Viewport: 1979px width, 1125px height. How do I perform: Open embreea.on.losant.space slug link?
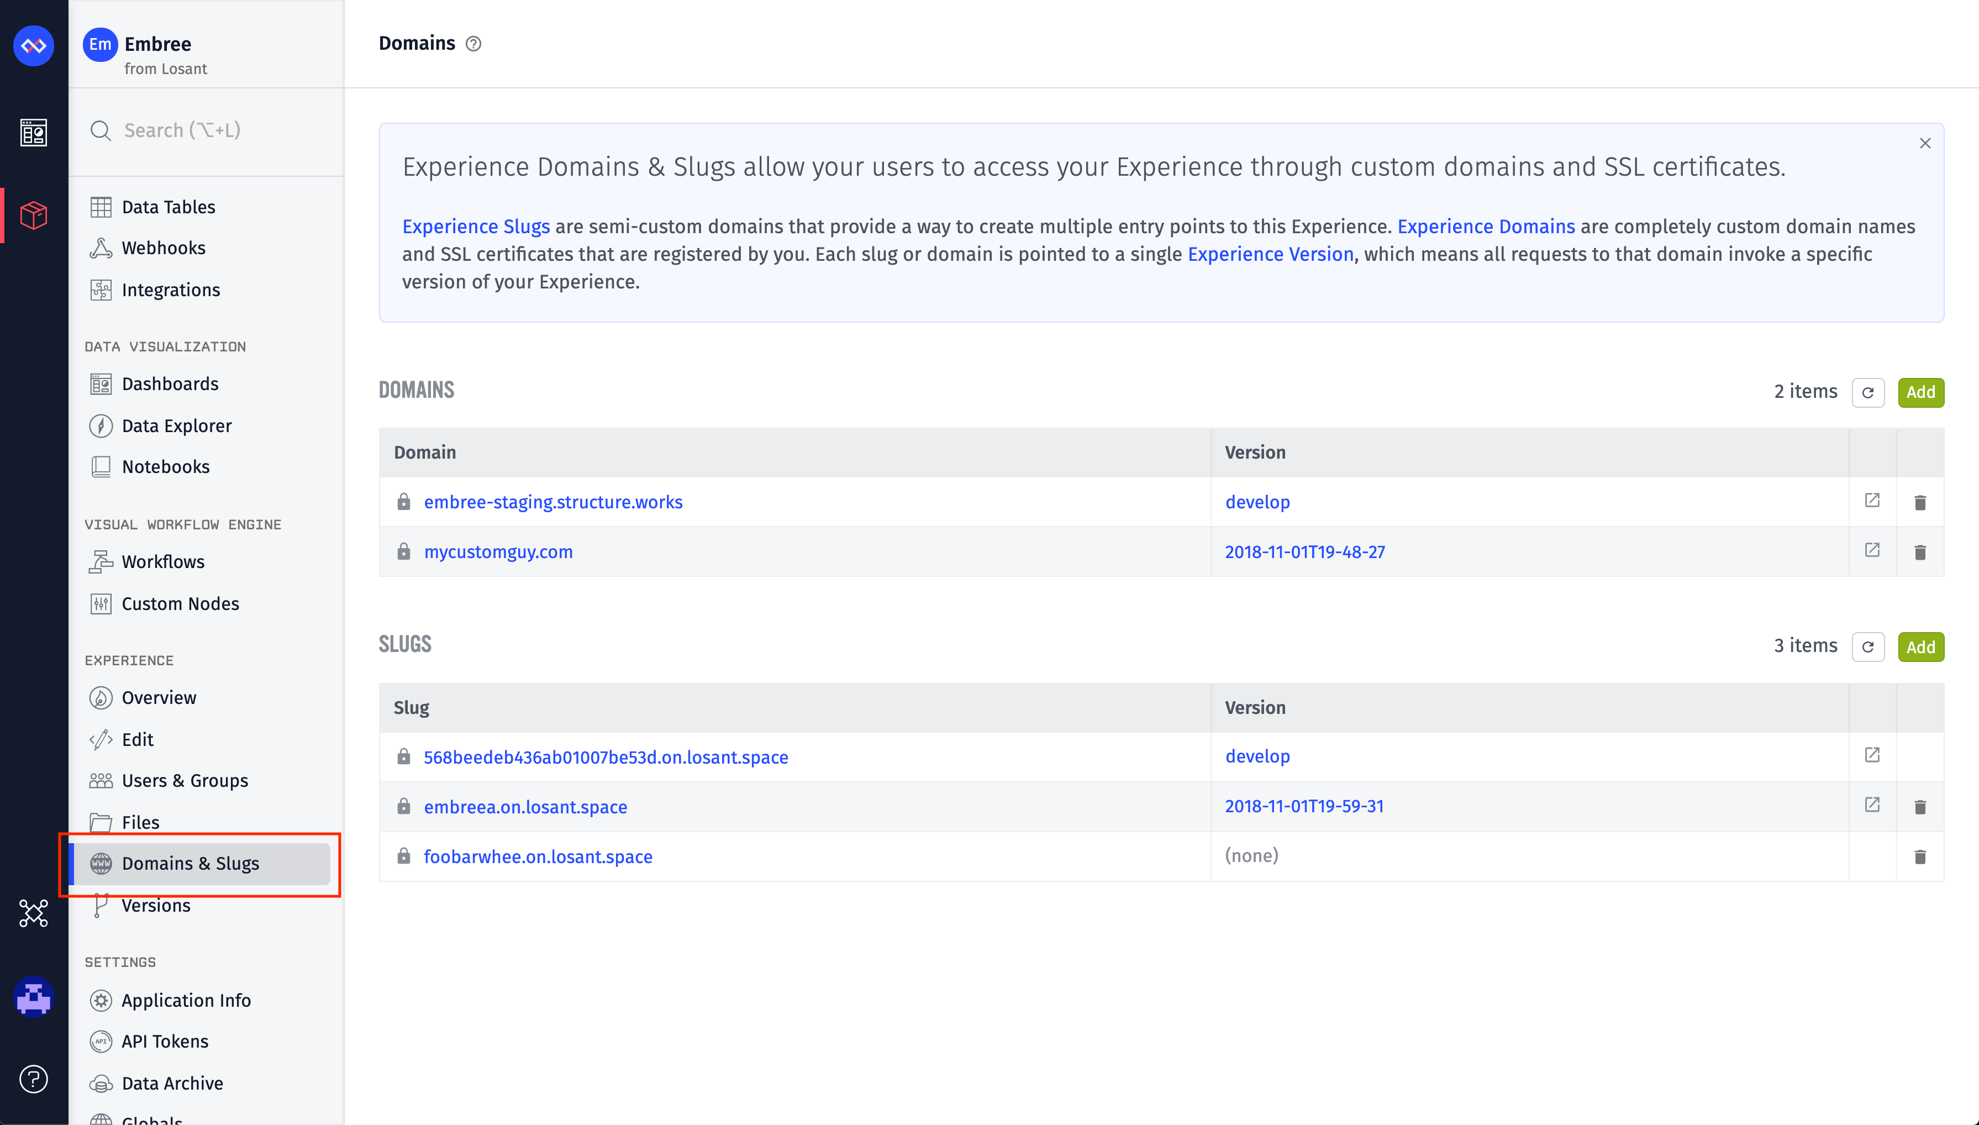[525, 807]
